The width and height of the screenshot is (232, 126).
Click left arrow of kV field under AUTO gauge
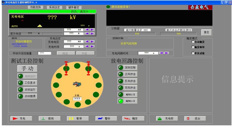click(87, 29)
